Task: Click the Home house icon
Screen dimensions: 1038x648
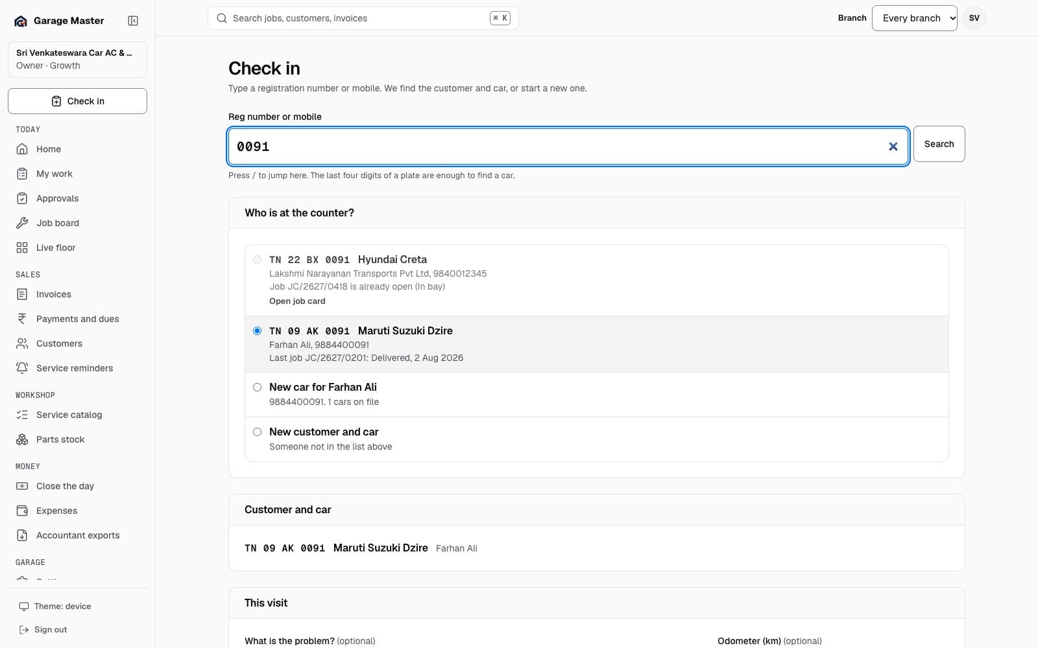Action: point(22,149)
